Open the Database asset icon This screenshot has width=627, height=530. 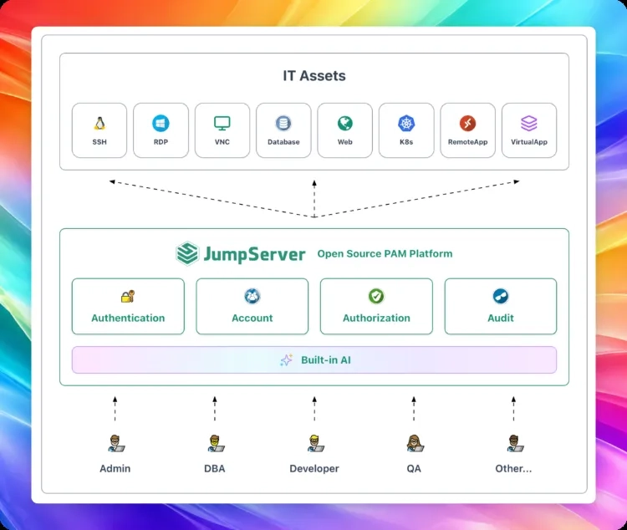[283, 123]
